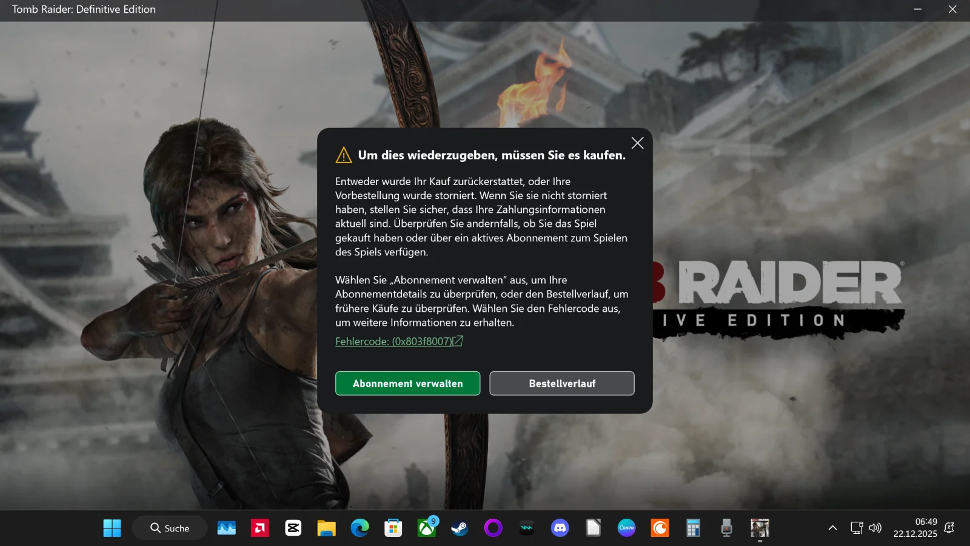Open the Windows Start menu
This screenshot has width=970, height=546.
112,528
